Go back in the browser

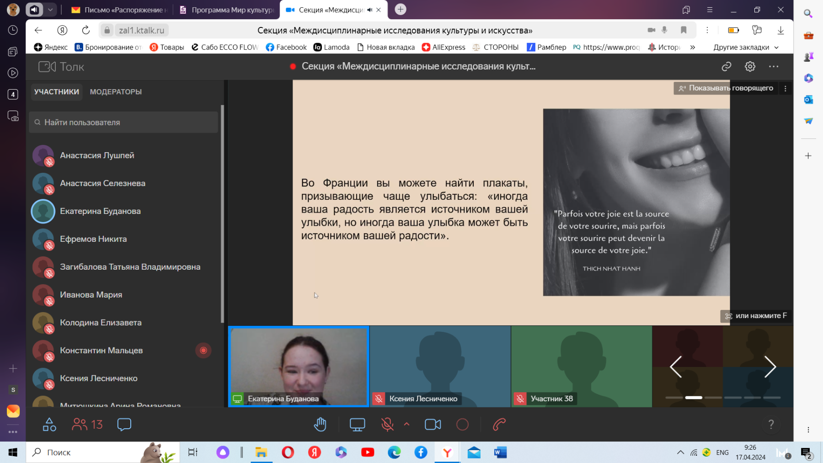click(x=38, y=30)
